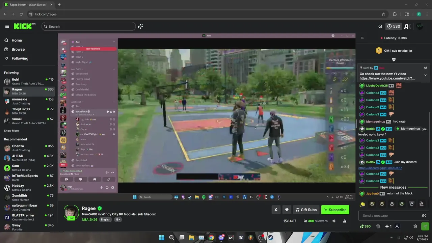Screen dimensions: 432x243
Task: Open saltygummibear recommended channel
Action: click(29, 207)
